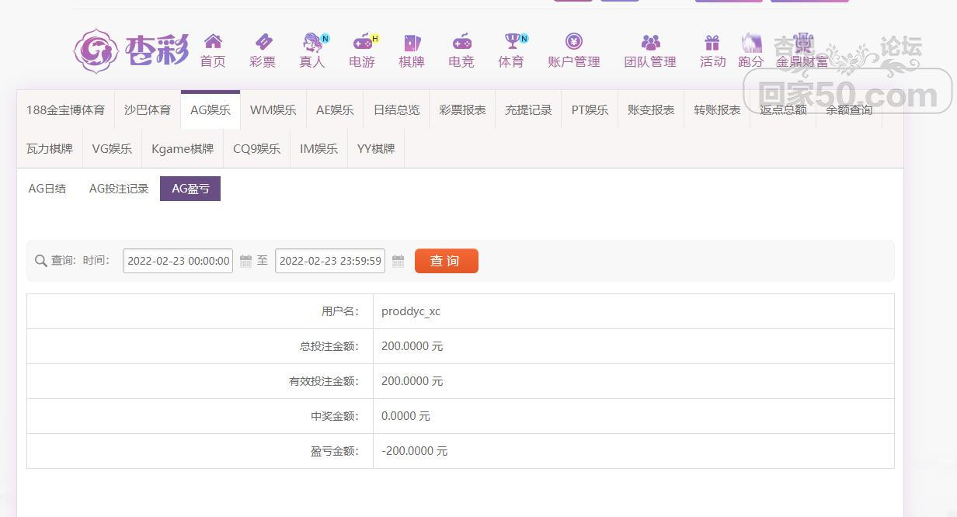This screenshot has height=517, width=957.
Task: Click the 杏彩 site logo
Action: [132, 51]
